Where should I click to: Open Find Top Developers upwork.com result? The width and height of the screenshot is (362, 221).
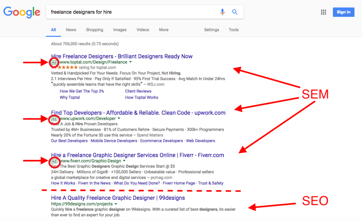pyautogui.click(x=138, y=113)
